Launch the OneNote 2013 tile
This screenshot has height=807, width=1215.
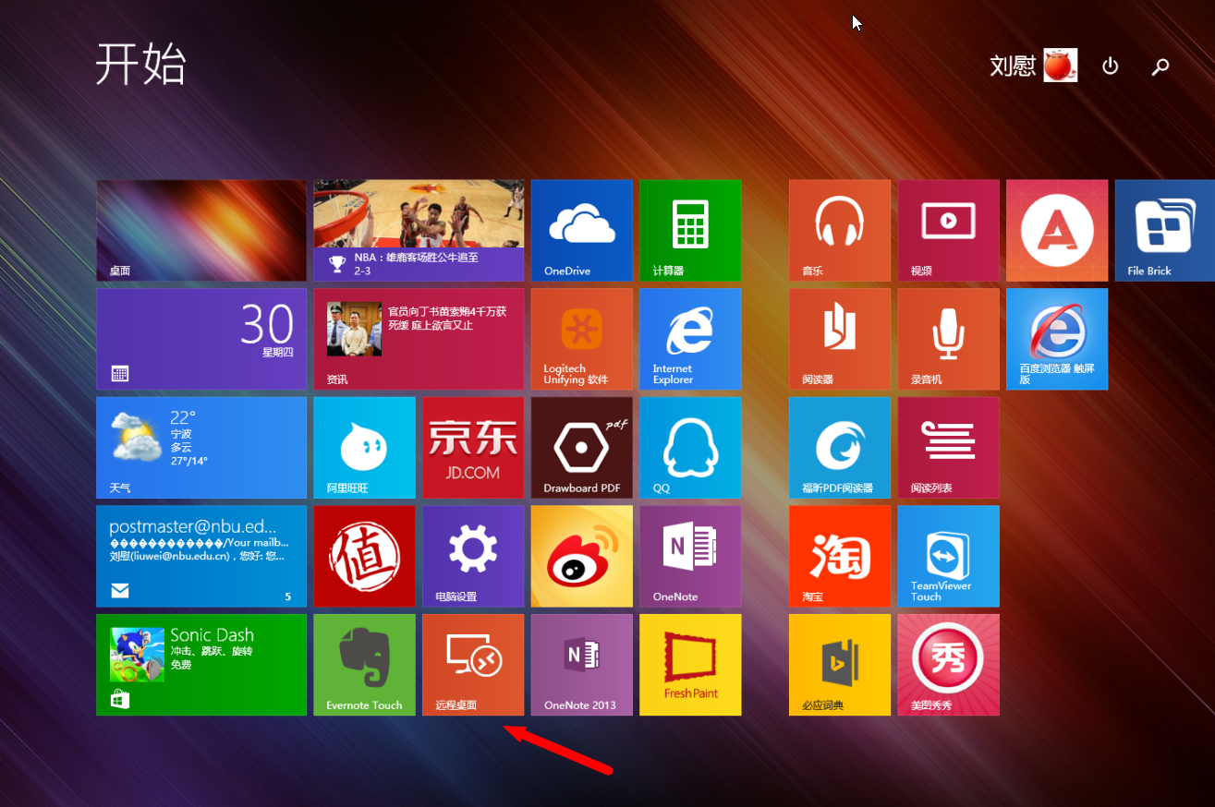[x=582, y=665]
